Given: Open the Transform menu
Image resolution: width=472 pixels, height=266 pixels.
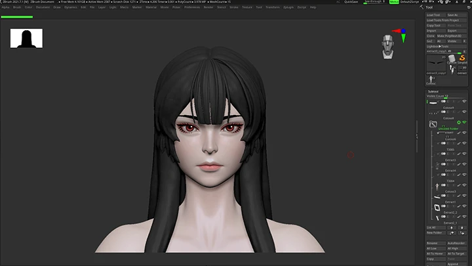Looking at the screenshot, I should (273, 7).
